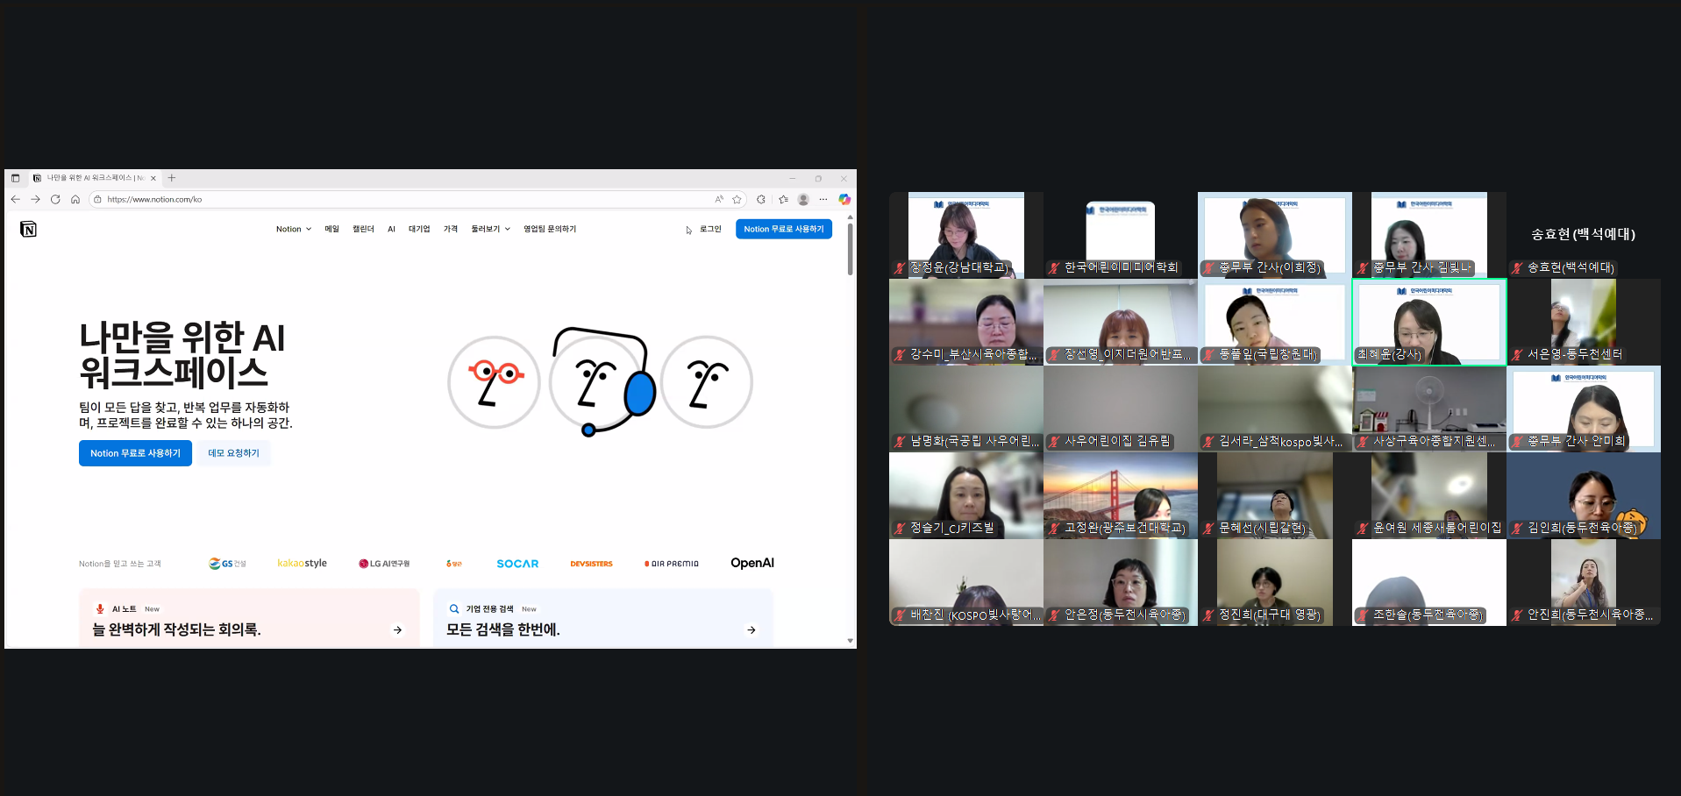Select 최혜윤(강사) video tile
This screenshot has height=796, width=1681.
point(1429,322)
